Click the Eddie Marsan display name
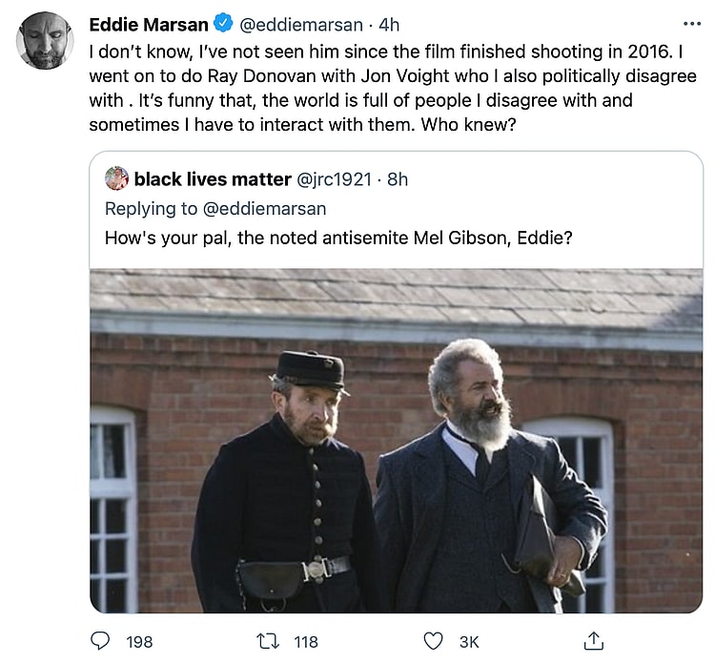715x664 pixels. point(148,24)
